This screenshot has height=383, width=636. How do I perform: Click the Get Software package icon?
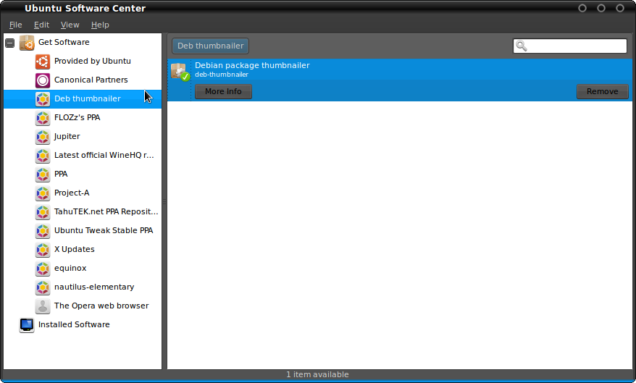pos(27,42)
